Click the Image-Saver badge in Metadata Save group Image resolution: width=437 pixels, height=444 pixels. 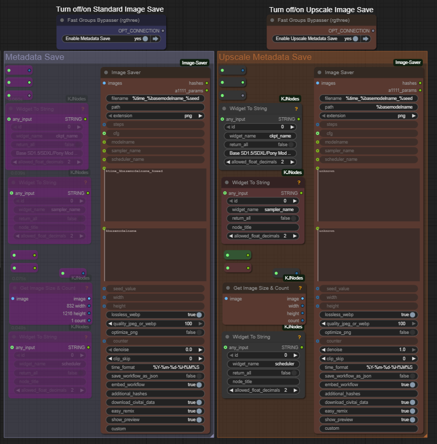pyautogui.click(x=194, y=63)
